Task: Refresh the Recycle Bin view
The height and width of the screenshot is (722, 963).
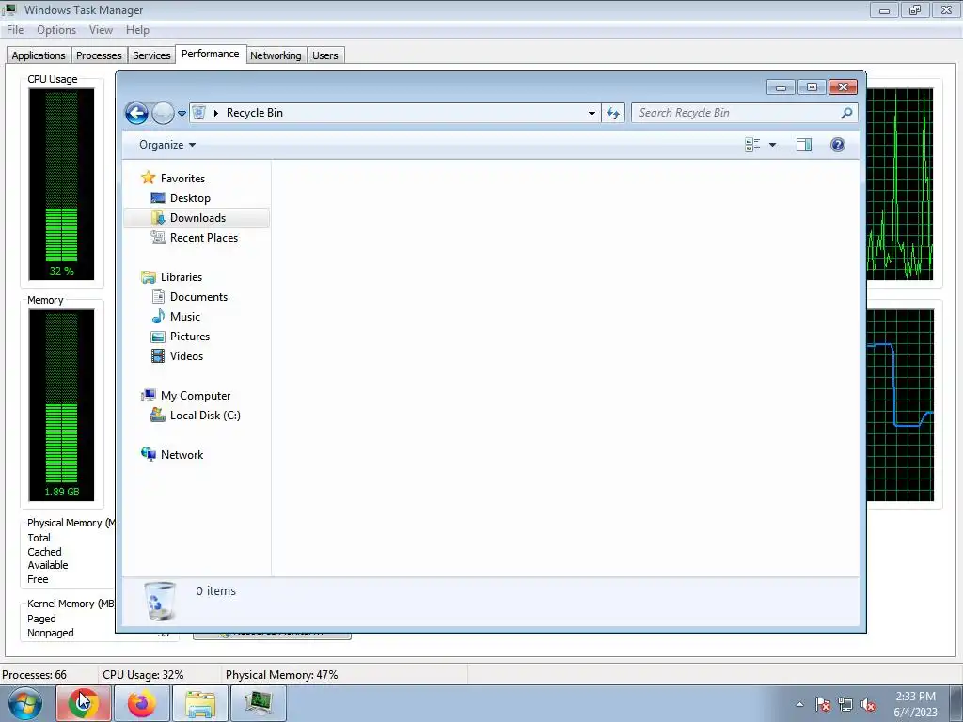Action: click(x=613, y=113)
